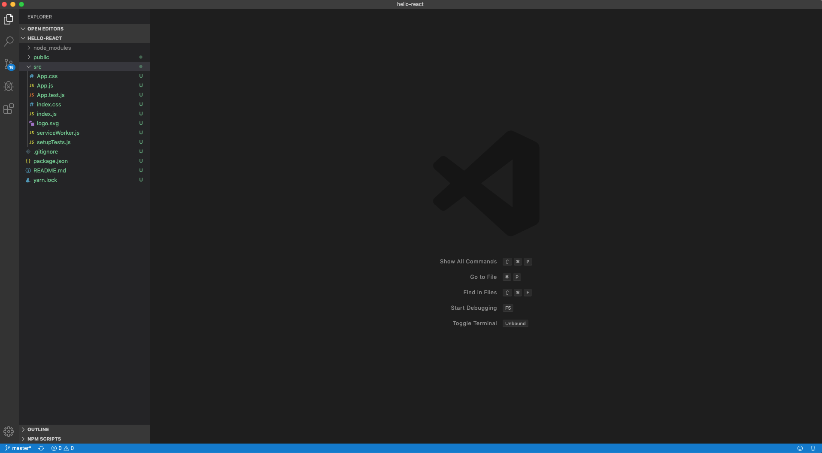The height and width of the screenshot is (453, 822).
Task: Collapse the OPEN EDITORS section
Action: [x=85, y=29]
